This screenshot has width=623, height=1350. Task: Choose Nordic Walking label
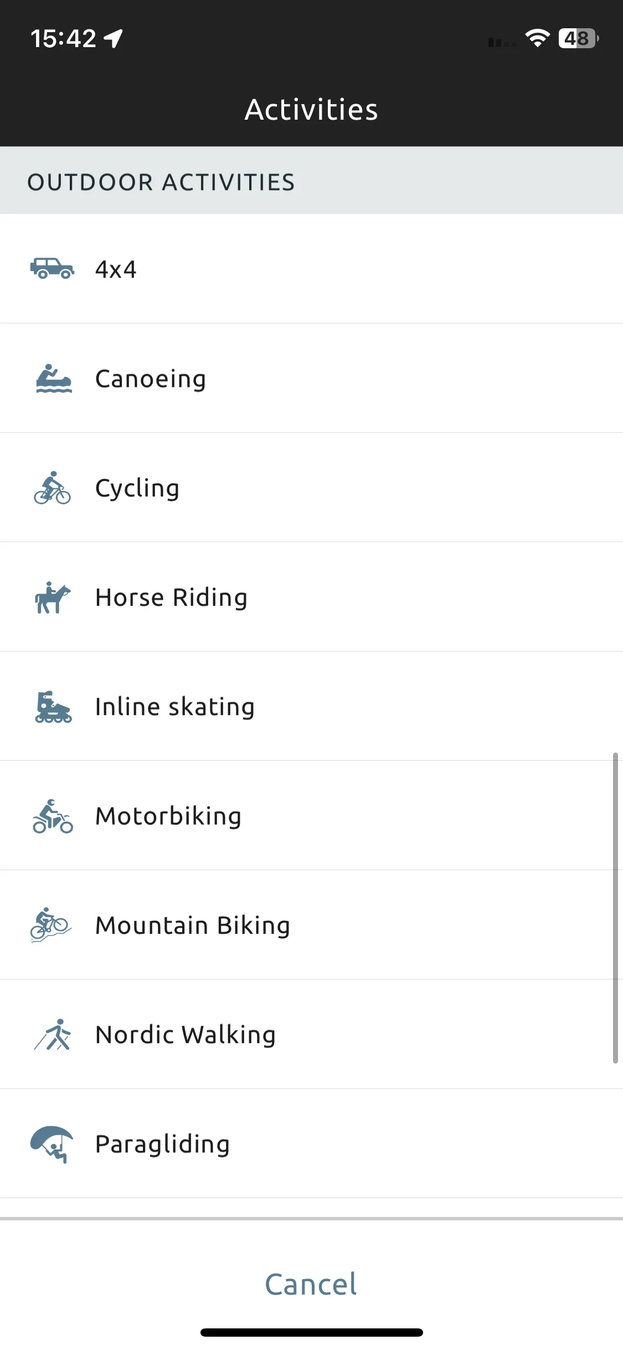186,1035
